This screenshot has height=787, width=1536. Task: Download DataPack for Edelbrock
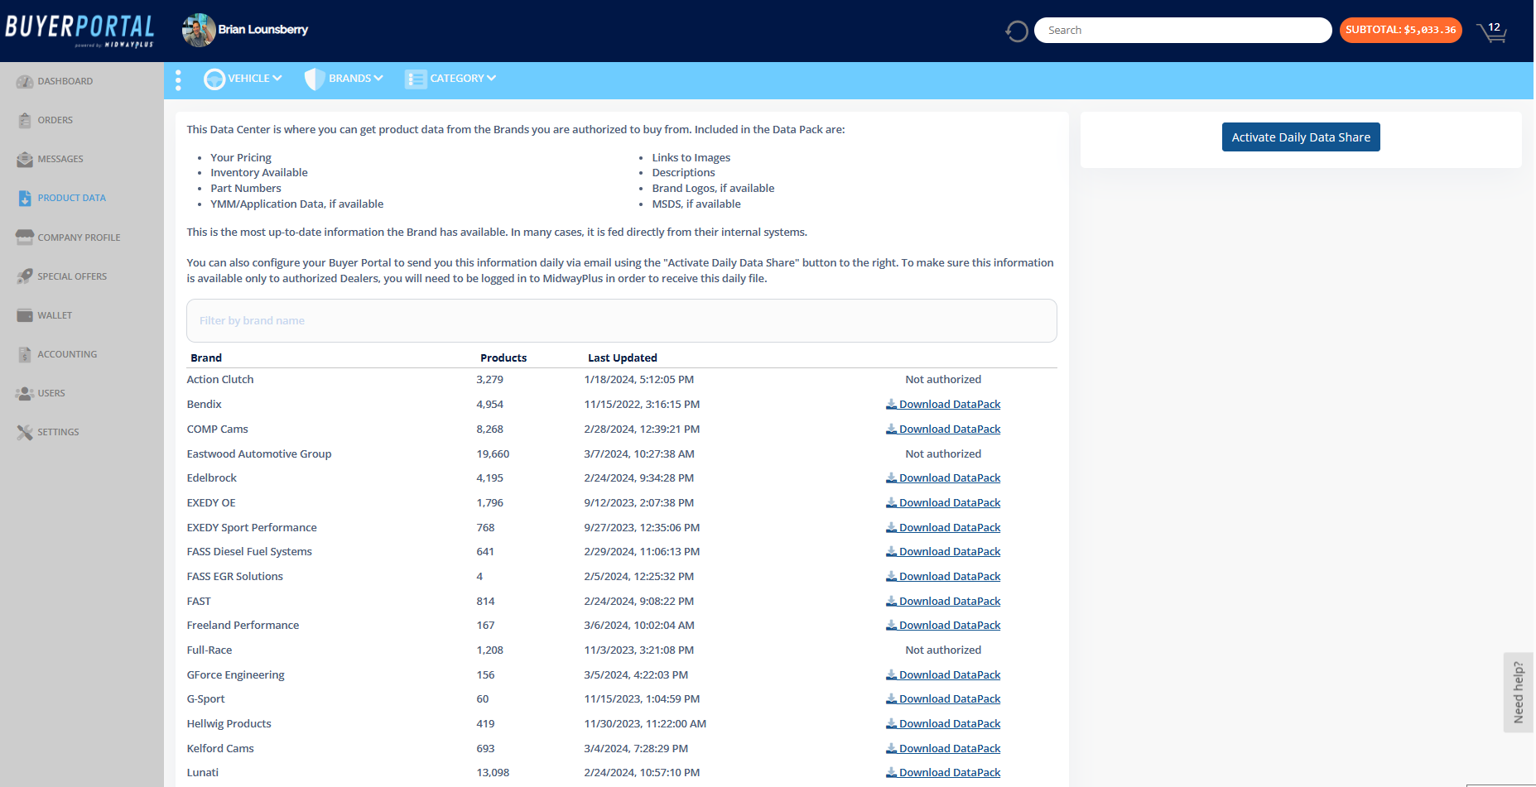(943, 477)
